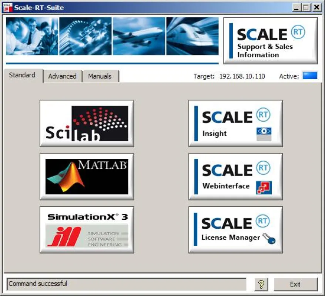
Task: Click the Active label text
Action: [x=289, y=76]
